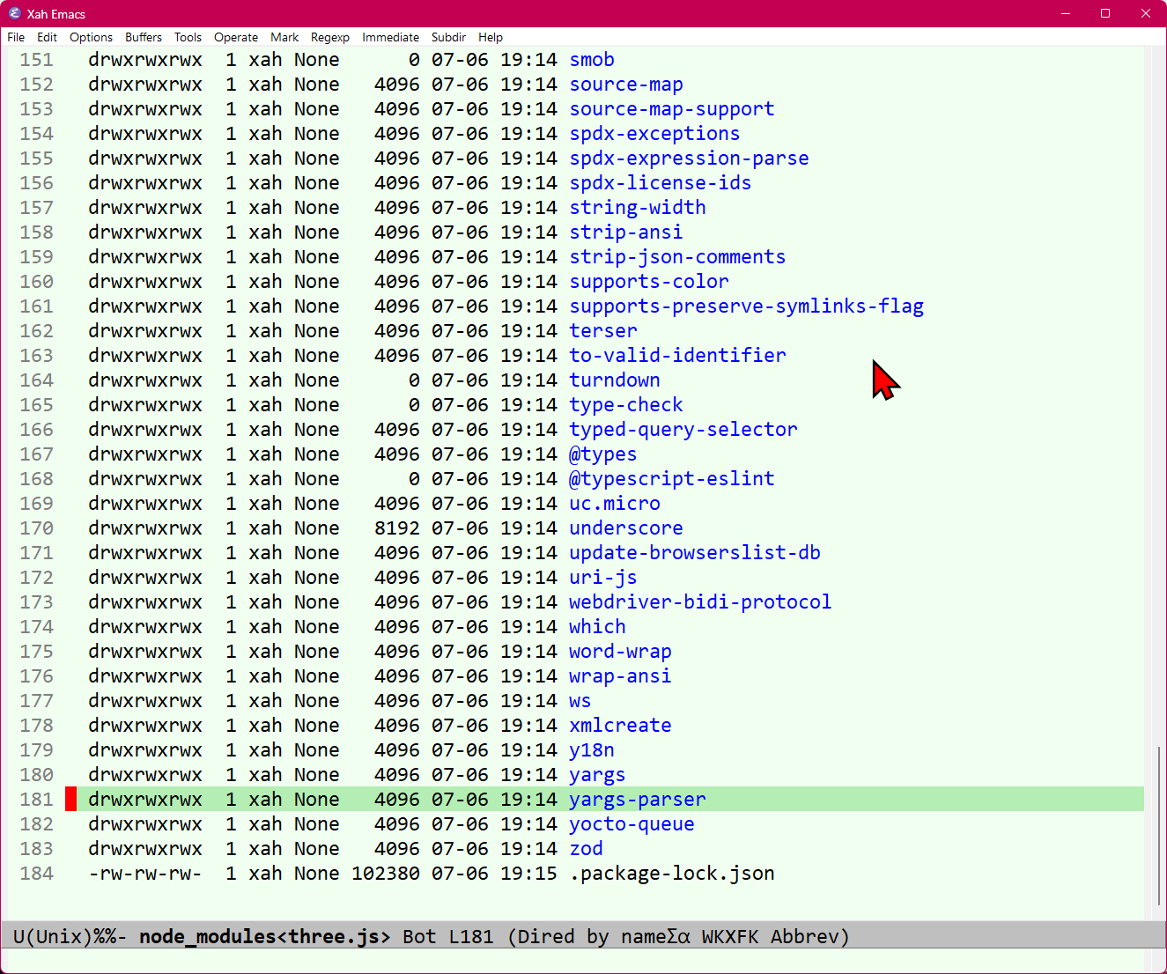Select the update-browserslist-db directory entry
The image size is (1167, 974).
(x=695, y=553)
